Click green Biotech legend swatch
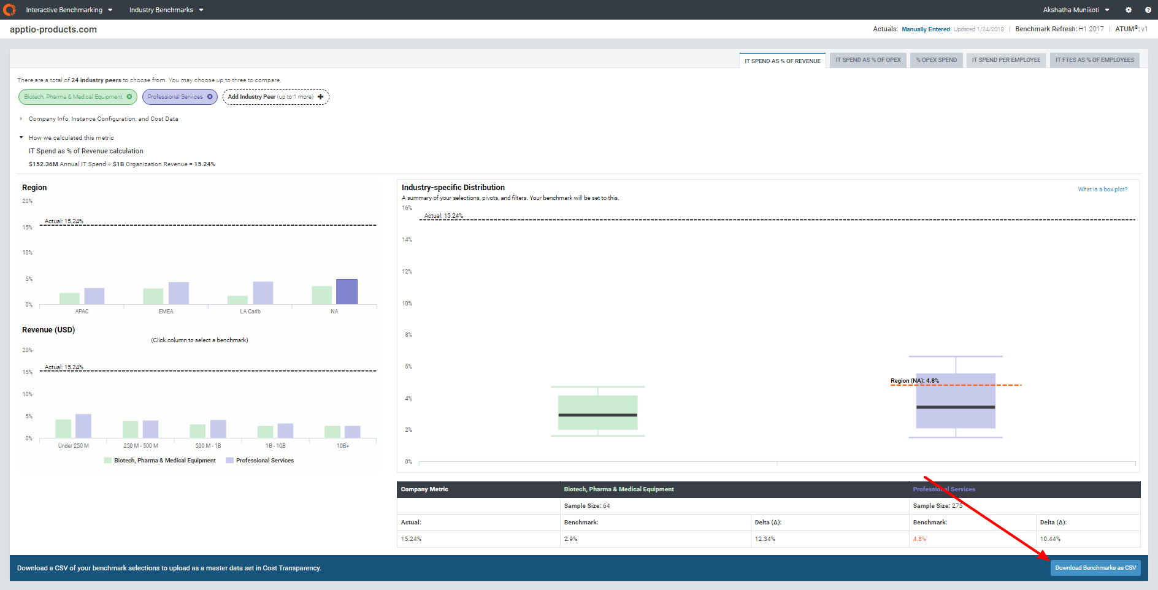Screen dimensions: 1158x590 point(108,461)
